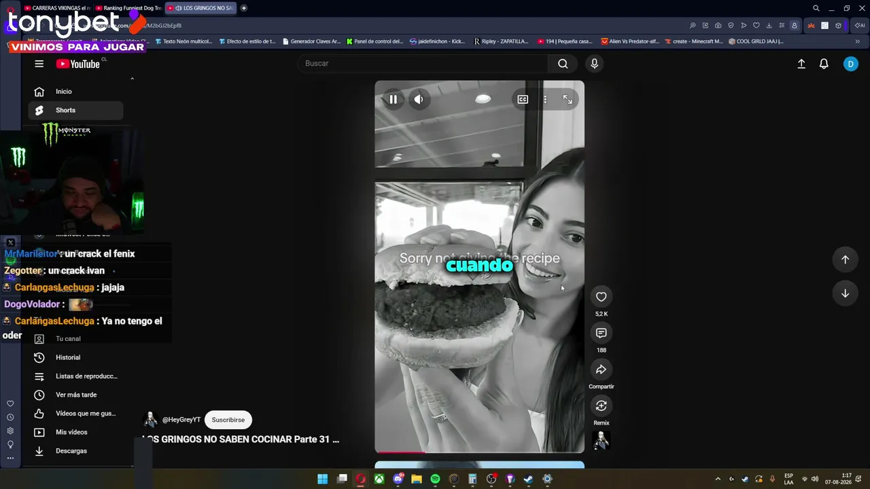Open Steam from taskbar

(x=528, y=479)
